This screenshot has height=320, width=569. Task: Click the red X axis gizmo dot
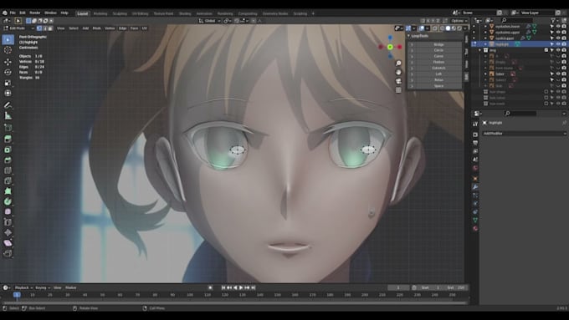click(399, 47)
